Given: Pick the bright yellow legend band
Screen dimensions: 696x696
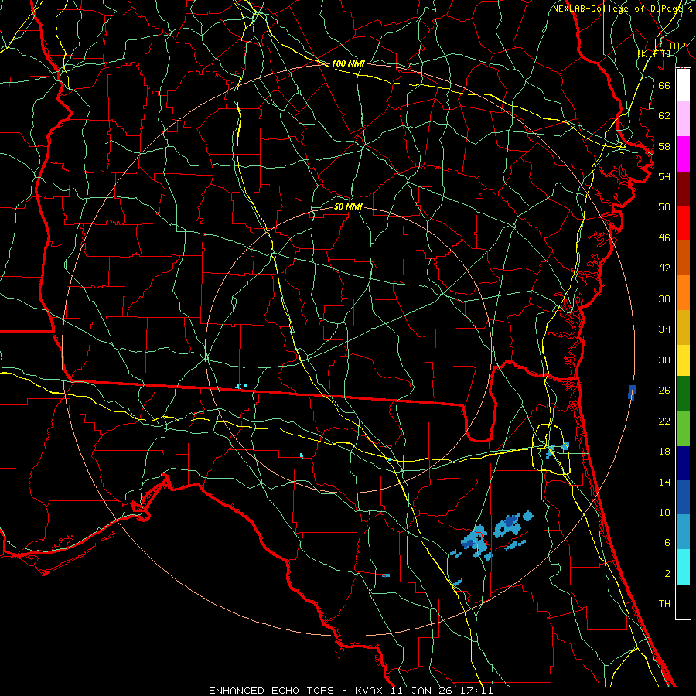Looking at the screenshot, I should (683, 360).
